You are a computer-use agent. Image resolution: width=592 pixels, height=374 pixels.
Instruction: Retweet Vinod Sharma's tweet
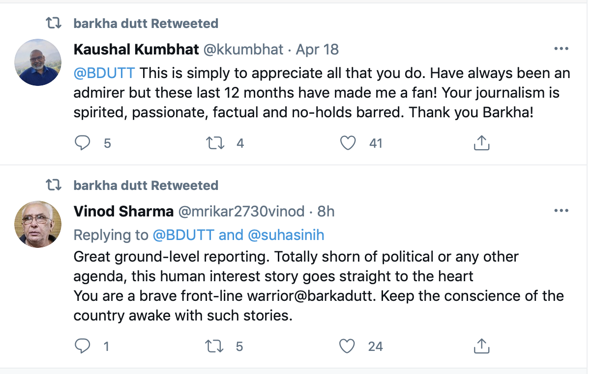[x=214, y=347]
